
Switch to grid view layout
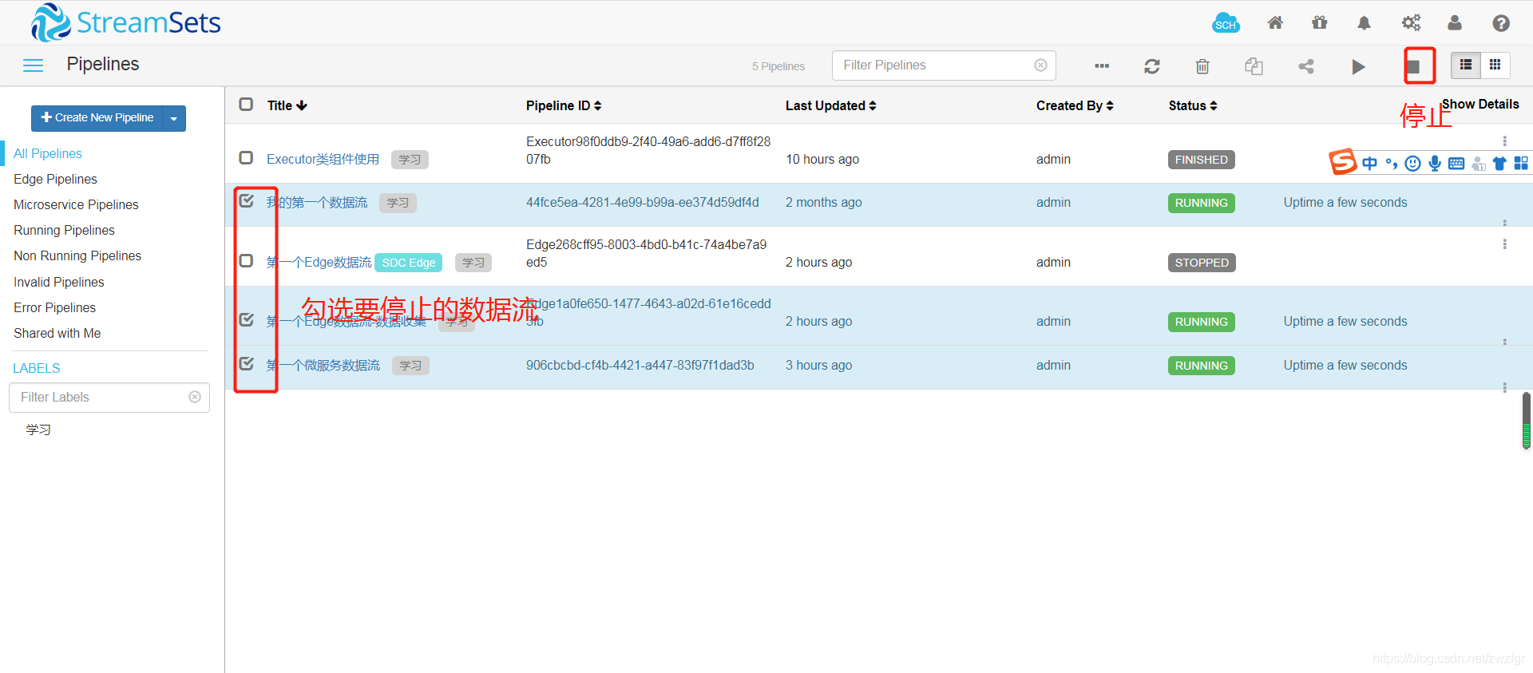[x=1495, y=65]
